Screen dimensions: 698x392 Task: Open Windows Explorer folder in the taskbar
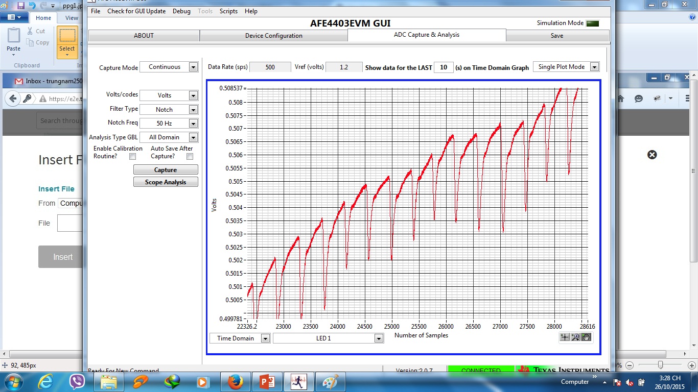pos(109,381)
